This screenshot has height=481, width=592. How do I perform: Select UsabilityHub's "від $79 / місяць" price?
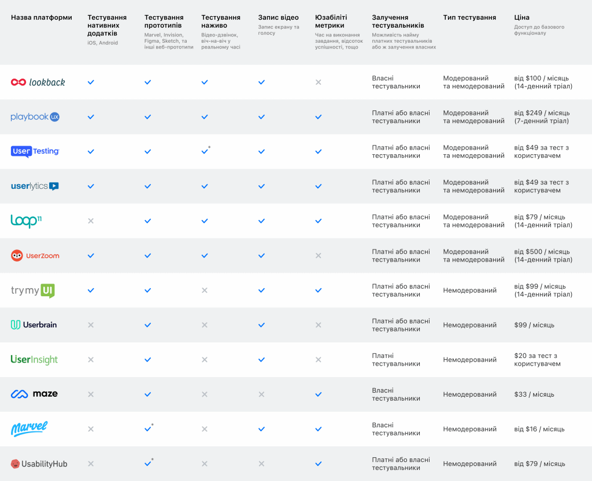coord(539,464)
